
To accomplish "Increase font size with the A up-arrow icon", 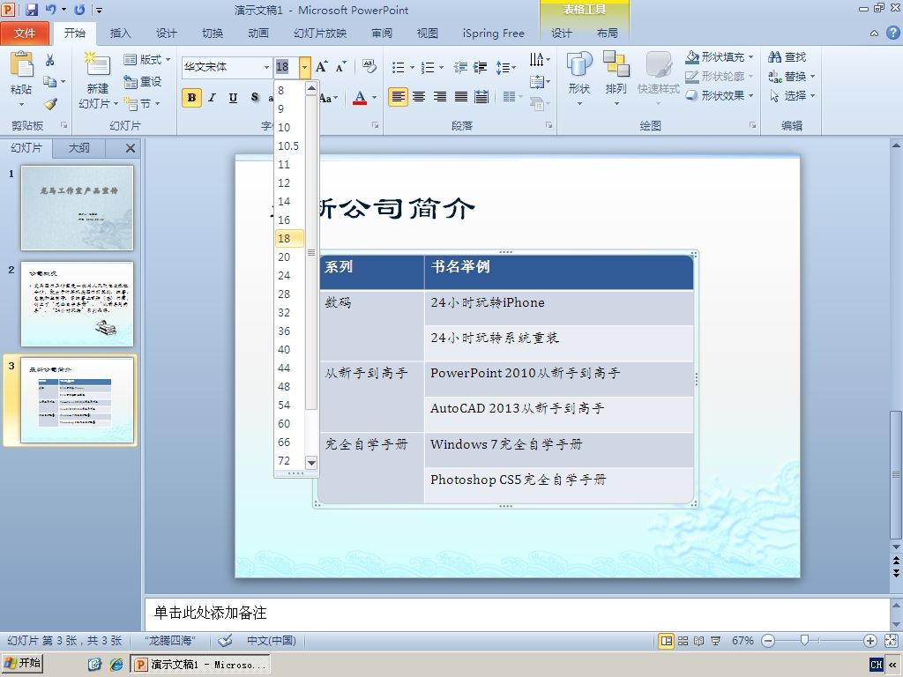I will [321, 67].
